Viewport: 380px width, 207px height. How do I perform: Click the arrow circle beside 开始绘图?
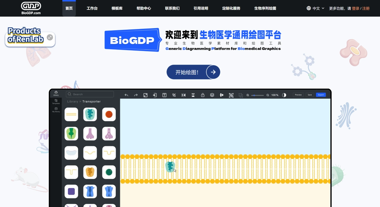(213, 72)
